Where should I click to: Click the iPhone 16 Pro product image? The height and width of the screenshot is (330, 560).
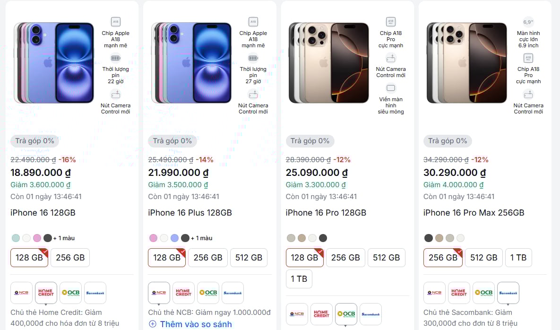click(328, 61)
